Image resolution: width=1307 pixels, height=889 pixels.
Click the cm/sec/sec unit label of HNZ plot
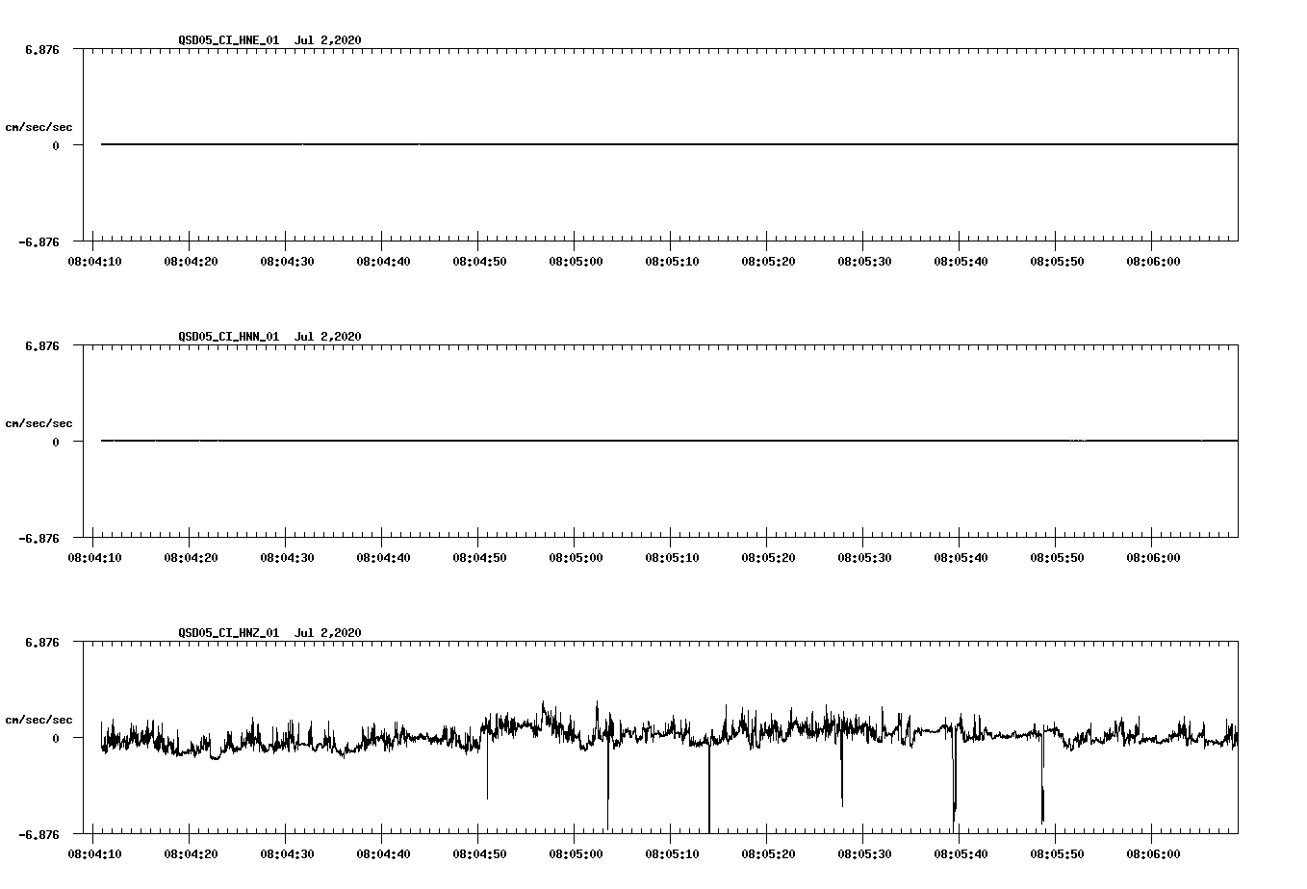pyautogui.click(x=38, y=720)
